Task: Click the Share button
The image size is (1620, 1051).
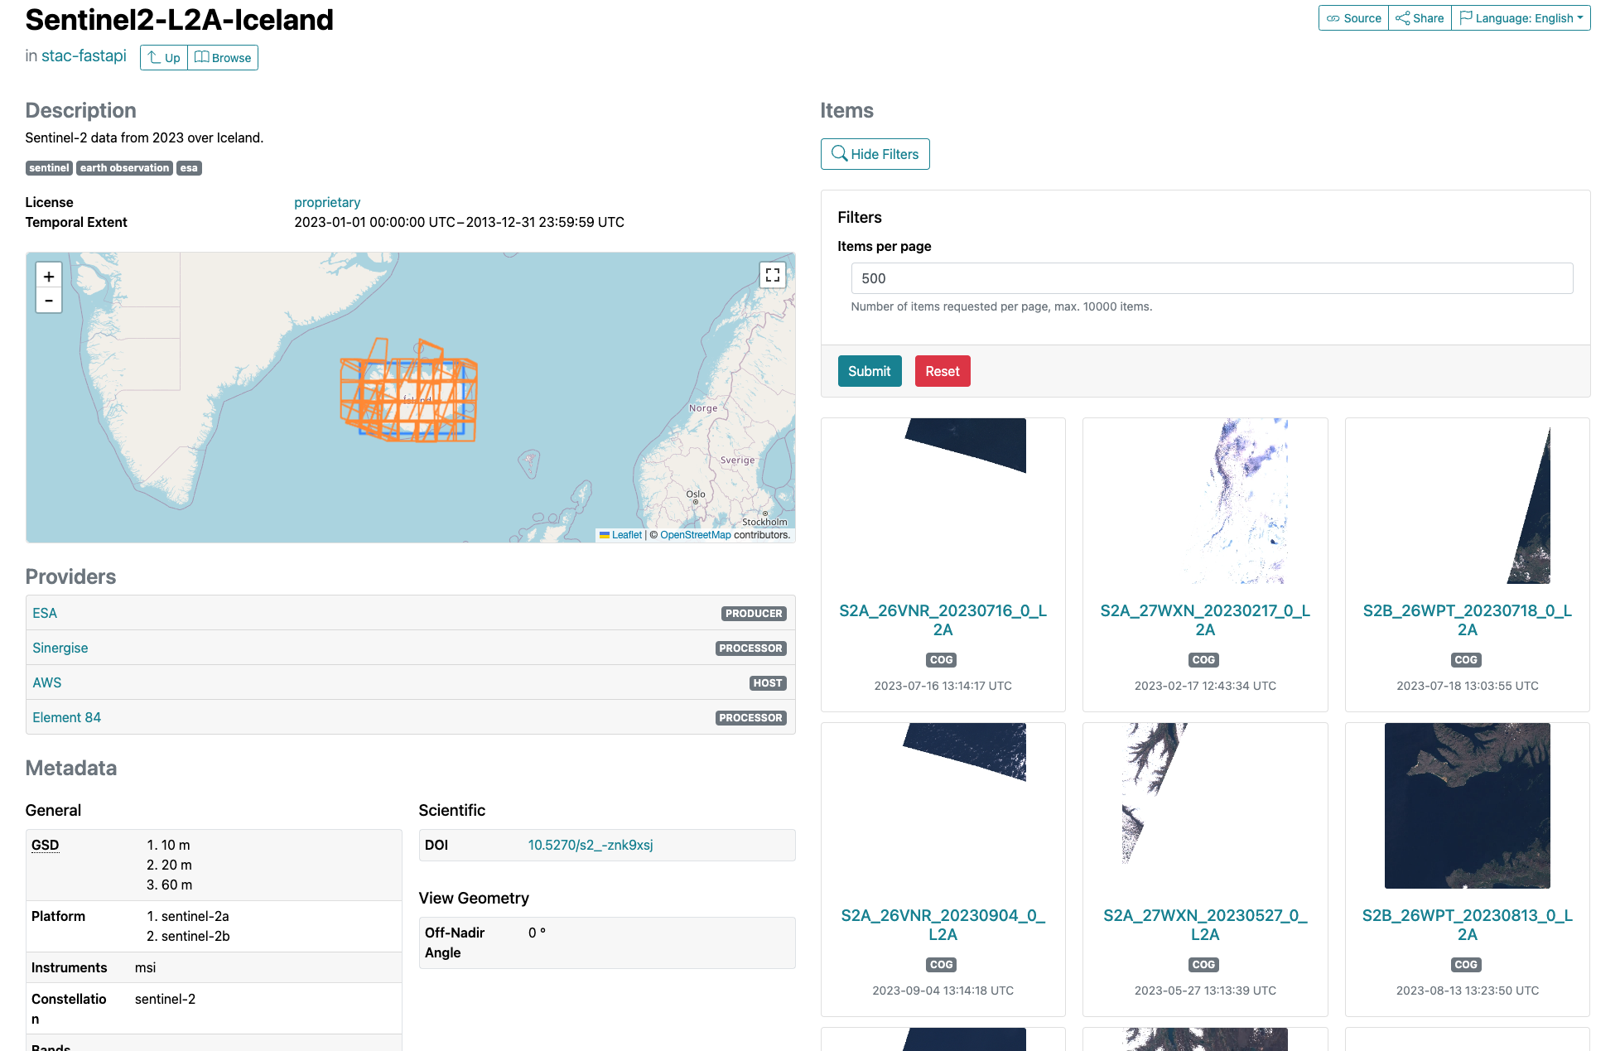Action: click(x=1420, y=18)
